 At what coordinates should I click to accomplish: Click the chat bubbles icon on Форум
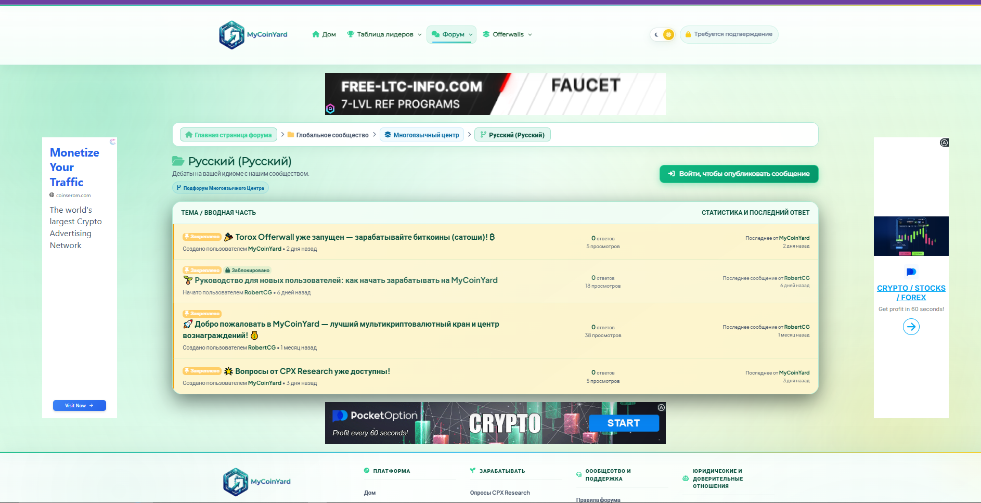(435, 34)
